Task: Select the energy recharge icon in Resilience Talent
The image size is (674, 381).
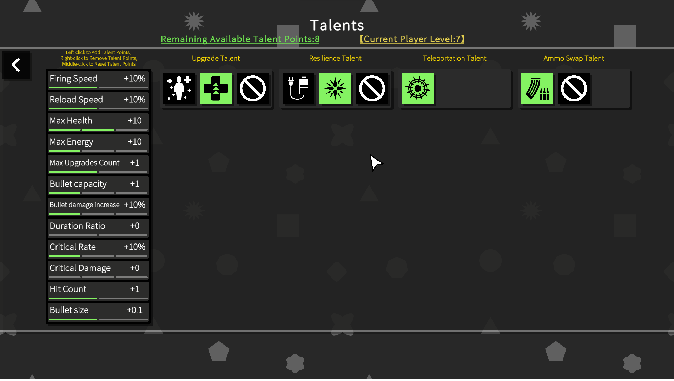Action: (x=298, y=88)
